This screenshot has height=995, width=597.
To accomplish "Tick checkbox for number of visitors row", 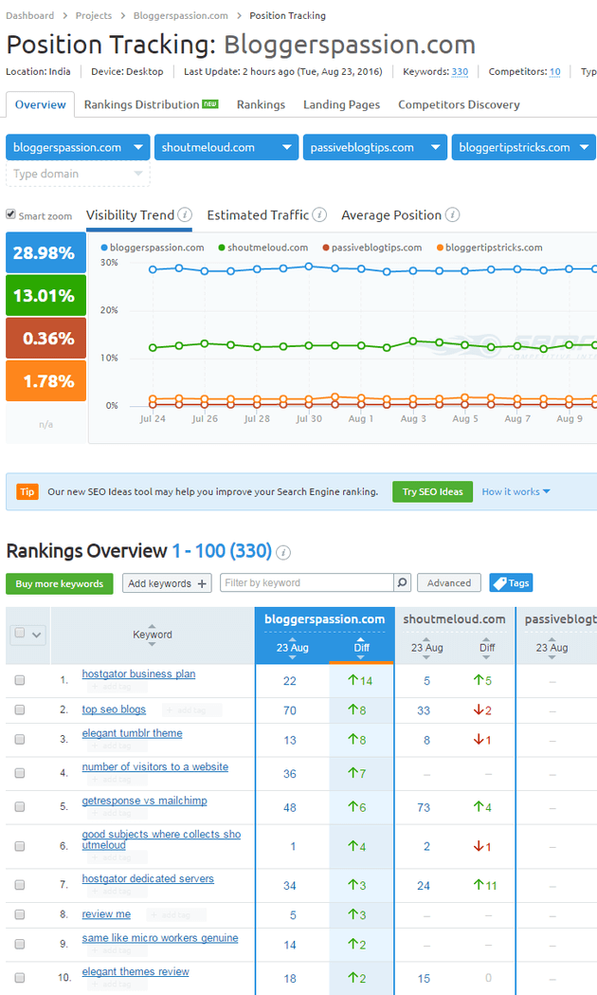I will (x=20, y=773).
